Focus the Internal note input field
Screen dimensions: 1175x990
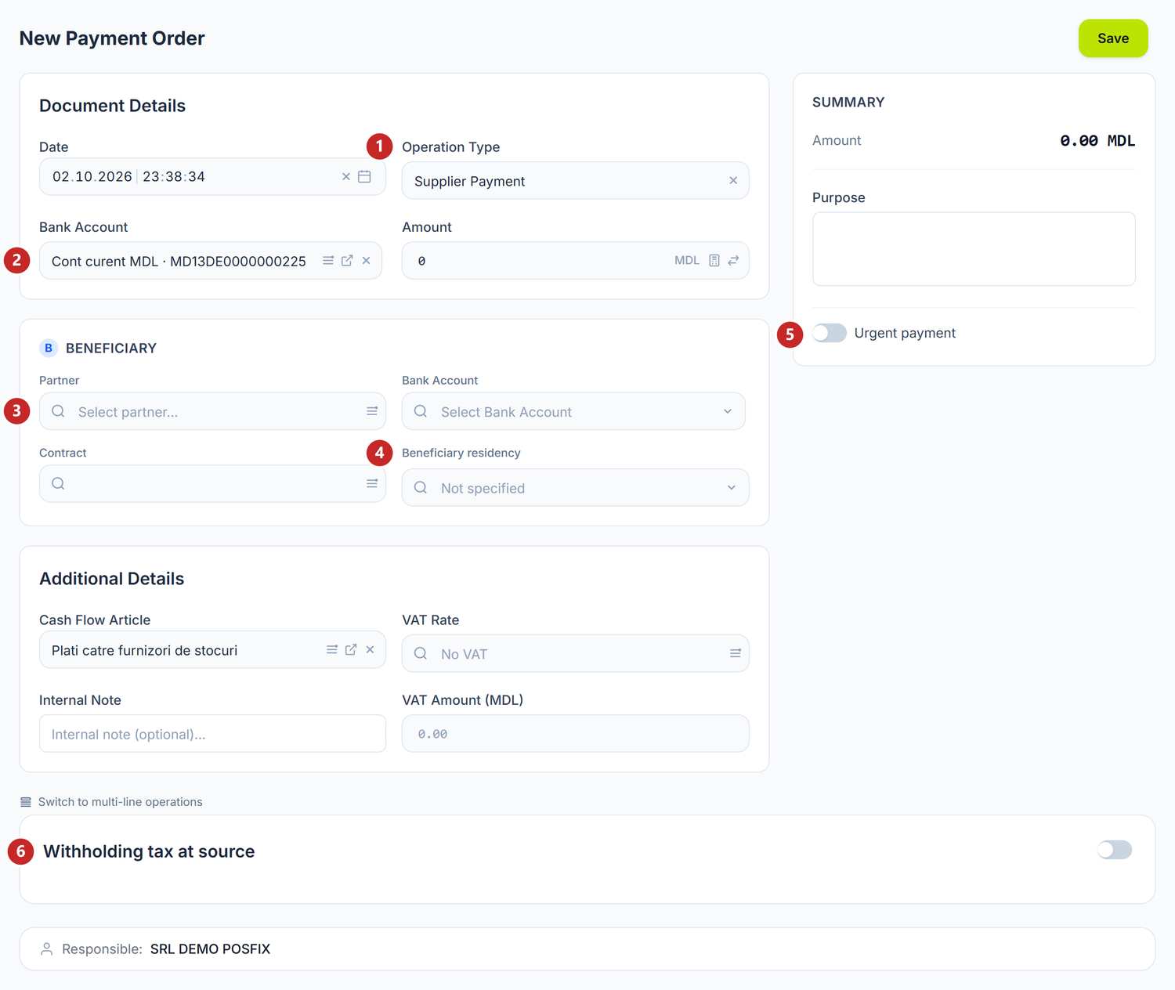pos(212,734)
